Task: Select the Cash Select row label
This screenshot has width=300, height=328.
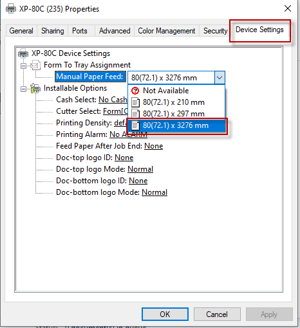Action: 76,100
